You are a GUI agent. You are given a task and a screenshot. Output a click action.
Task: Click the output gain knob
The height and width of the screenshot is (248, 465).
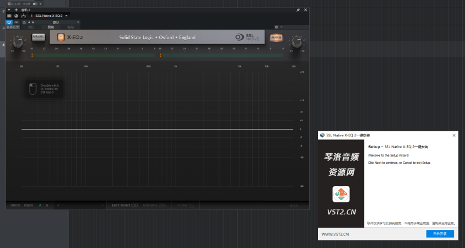[x=297, y=42]
